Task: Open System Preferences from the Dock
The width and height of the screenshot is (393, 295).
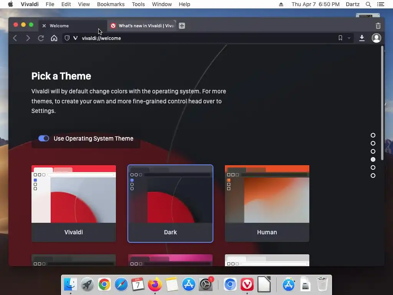Action: 206,285
